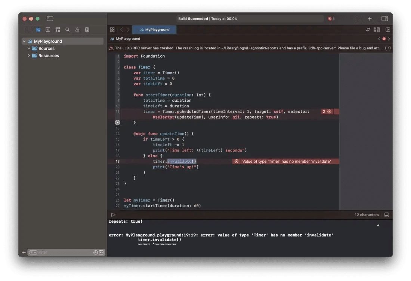Collapse the Sources folder chevron
Image resolution: width=411 pixels, height=281 pixels.
(x=29, y=49)
